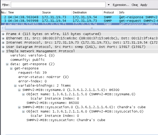Focus the Filter text input field
This screenshot has height=135, width=158.
click(58, 5)
